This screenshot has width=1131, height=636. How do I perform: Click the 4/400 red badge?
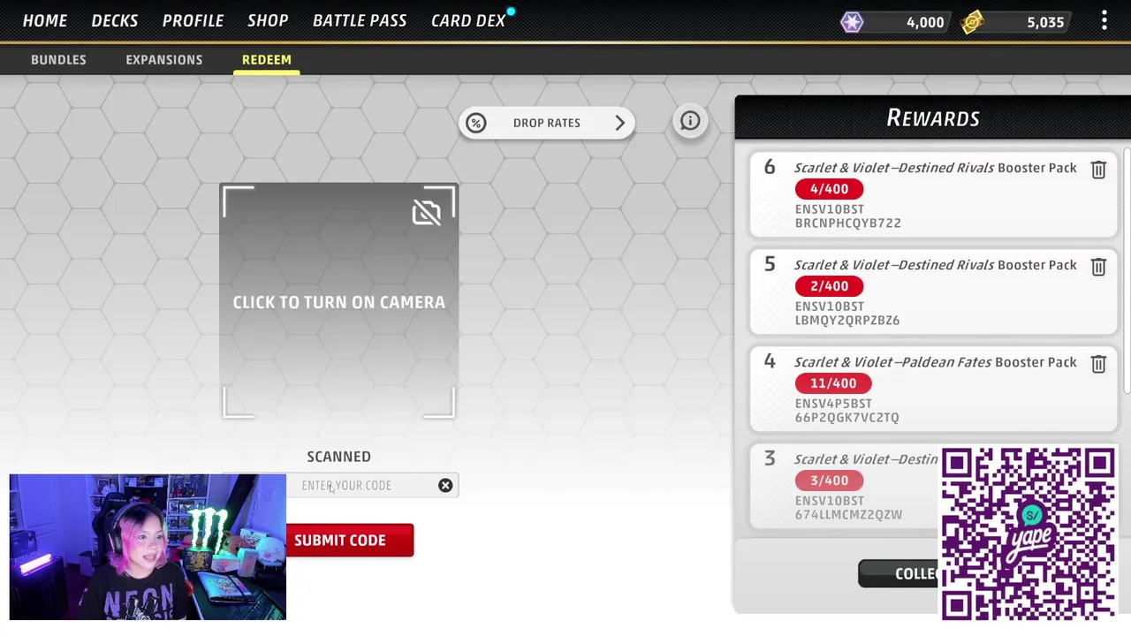pos(829,189)
